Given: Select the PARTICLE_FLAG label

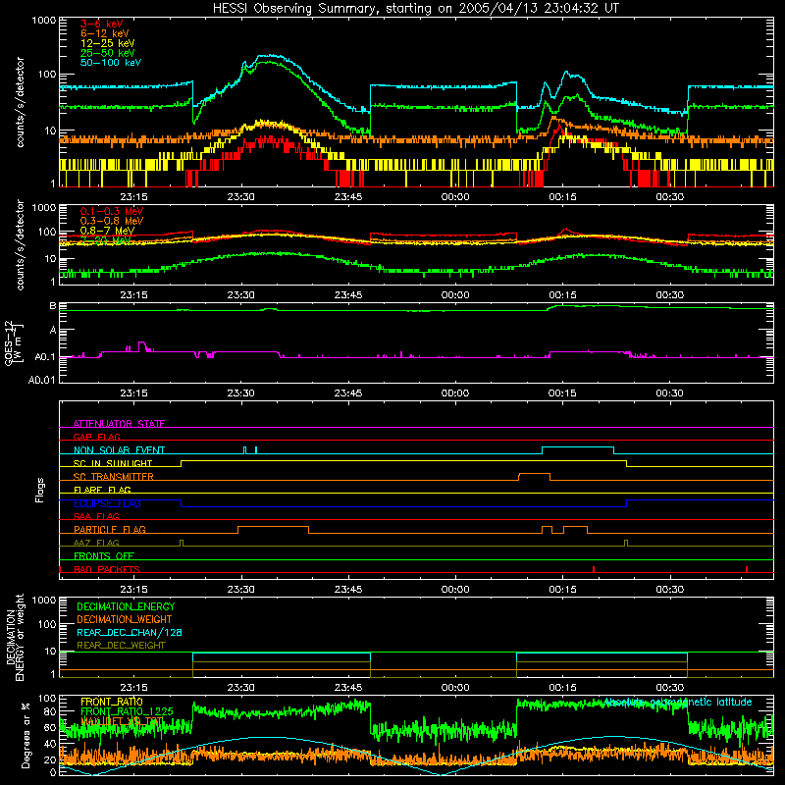Looking at the screenshot, I should (109, 530).
